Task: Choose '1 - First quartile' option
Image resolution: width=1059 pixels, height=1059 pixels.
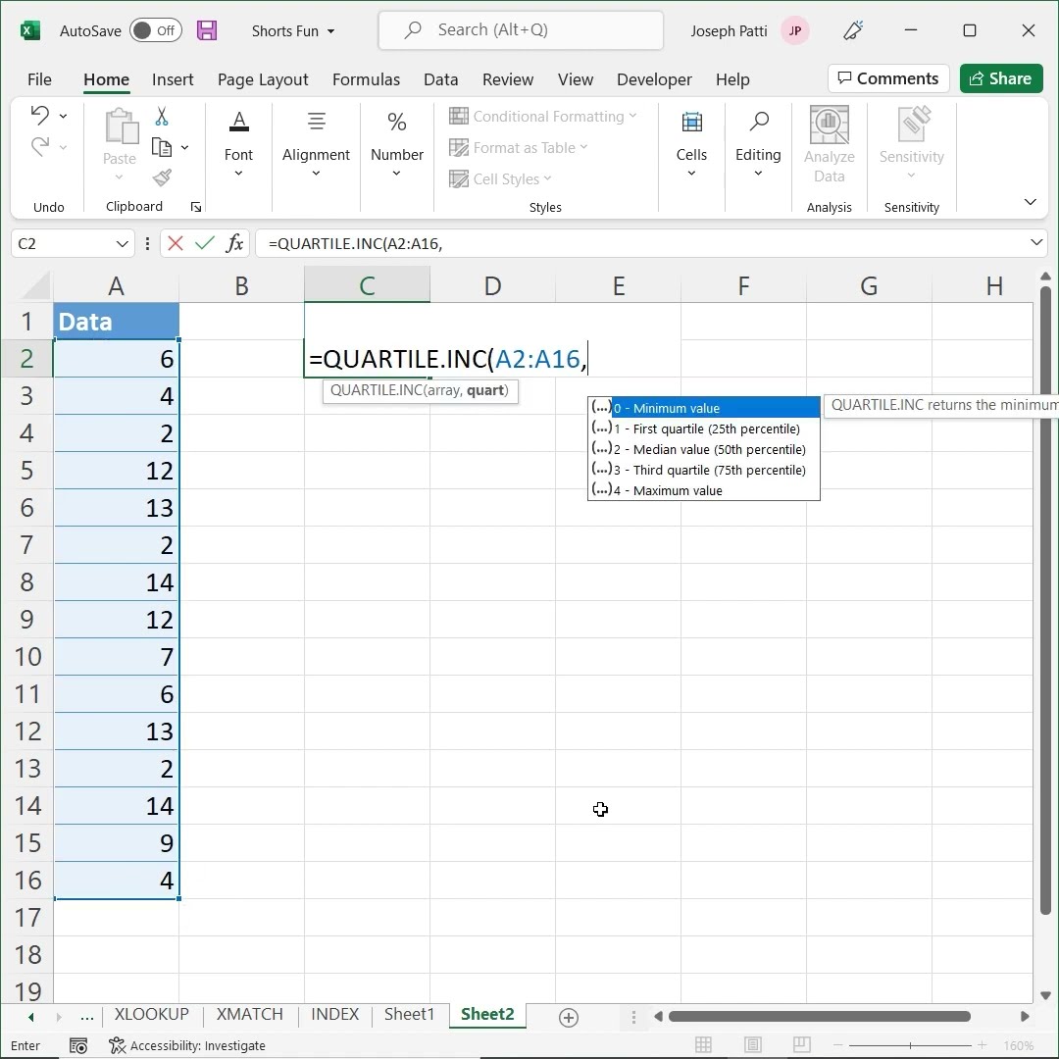Action: coord(704,429)
